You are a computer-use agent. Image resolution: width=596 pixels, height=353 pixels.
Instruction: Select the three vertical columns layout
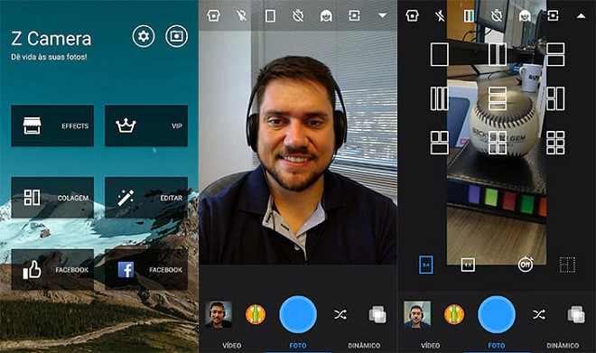pyautogui.click(x=440, y=98)
